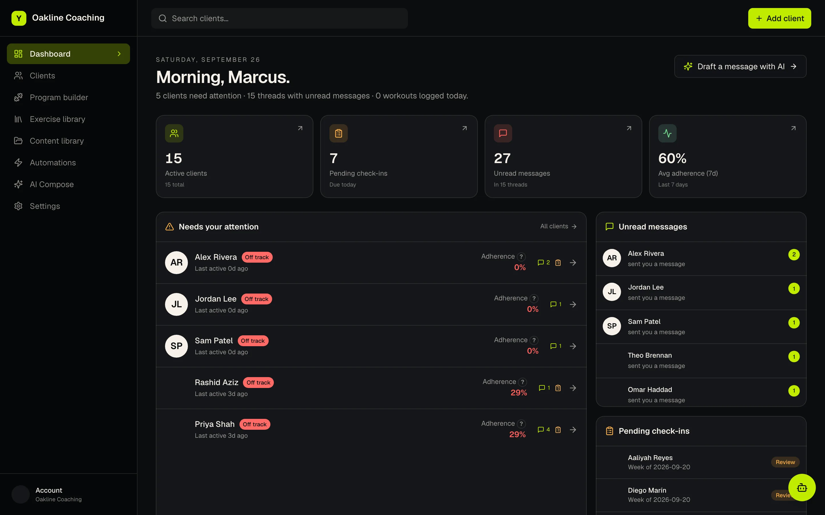The image size is (825, 515).
Task: Click Alex Rivera avatar in attention list
Action: (x=176, y=262)
